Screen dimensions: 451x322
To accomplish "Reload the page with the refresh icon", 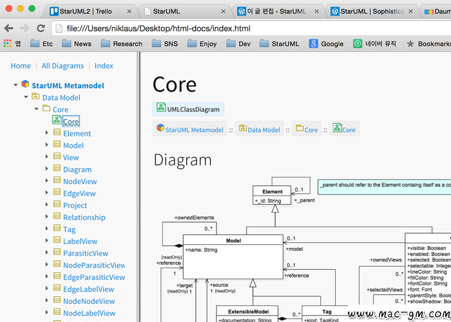I will [41, 28].
